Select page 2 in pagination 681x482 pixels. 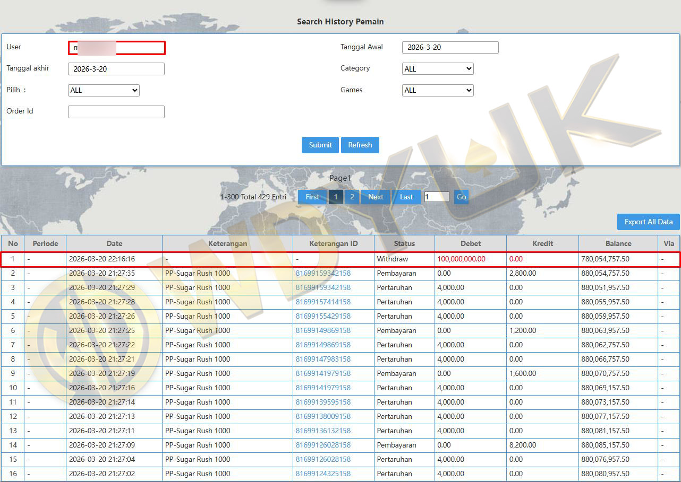pos(352,197)
